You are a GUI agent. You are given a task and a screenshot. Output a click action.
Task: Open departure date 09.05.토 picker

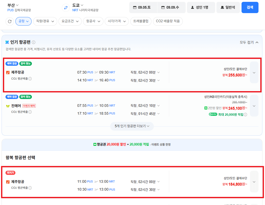pos(143,7)
